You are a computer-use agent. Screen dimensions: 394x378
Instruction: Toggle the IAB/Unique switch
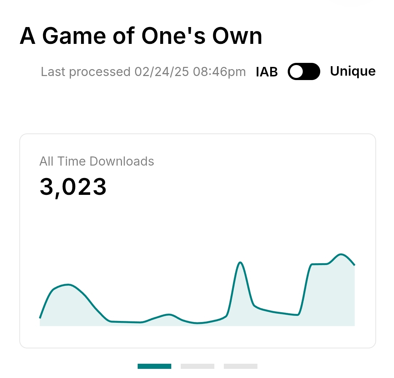click(x=304, y=71)
